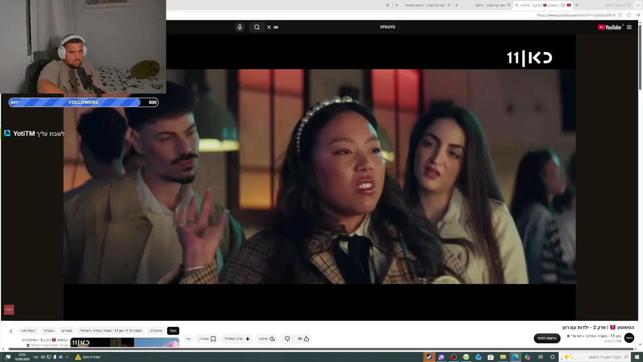The height and width of the screenshot is (362, 643).
Task: Click the video player frame
Action: [319, 176]
